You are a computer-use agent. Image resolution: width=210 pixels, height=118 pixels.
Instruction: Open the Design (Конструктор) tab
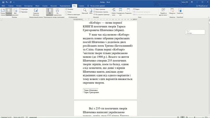point(29,6)
